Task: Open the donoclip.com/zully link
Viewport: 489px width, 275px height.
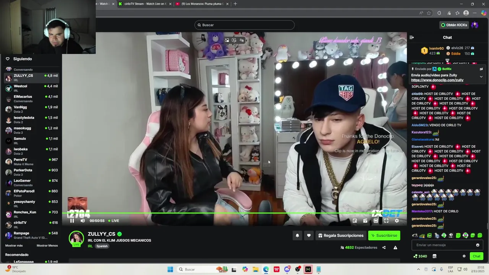Action: click(x=437, y=80)
